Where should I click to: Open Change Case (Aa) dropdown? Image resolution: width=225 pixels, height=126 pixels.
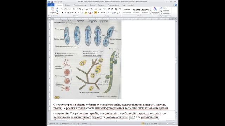87,9
